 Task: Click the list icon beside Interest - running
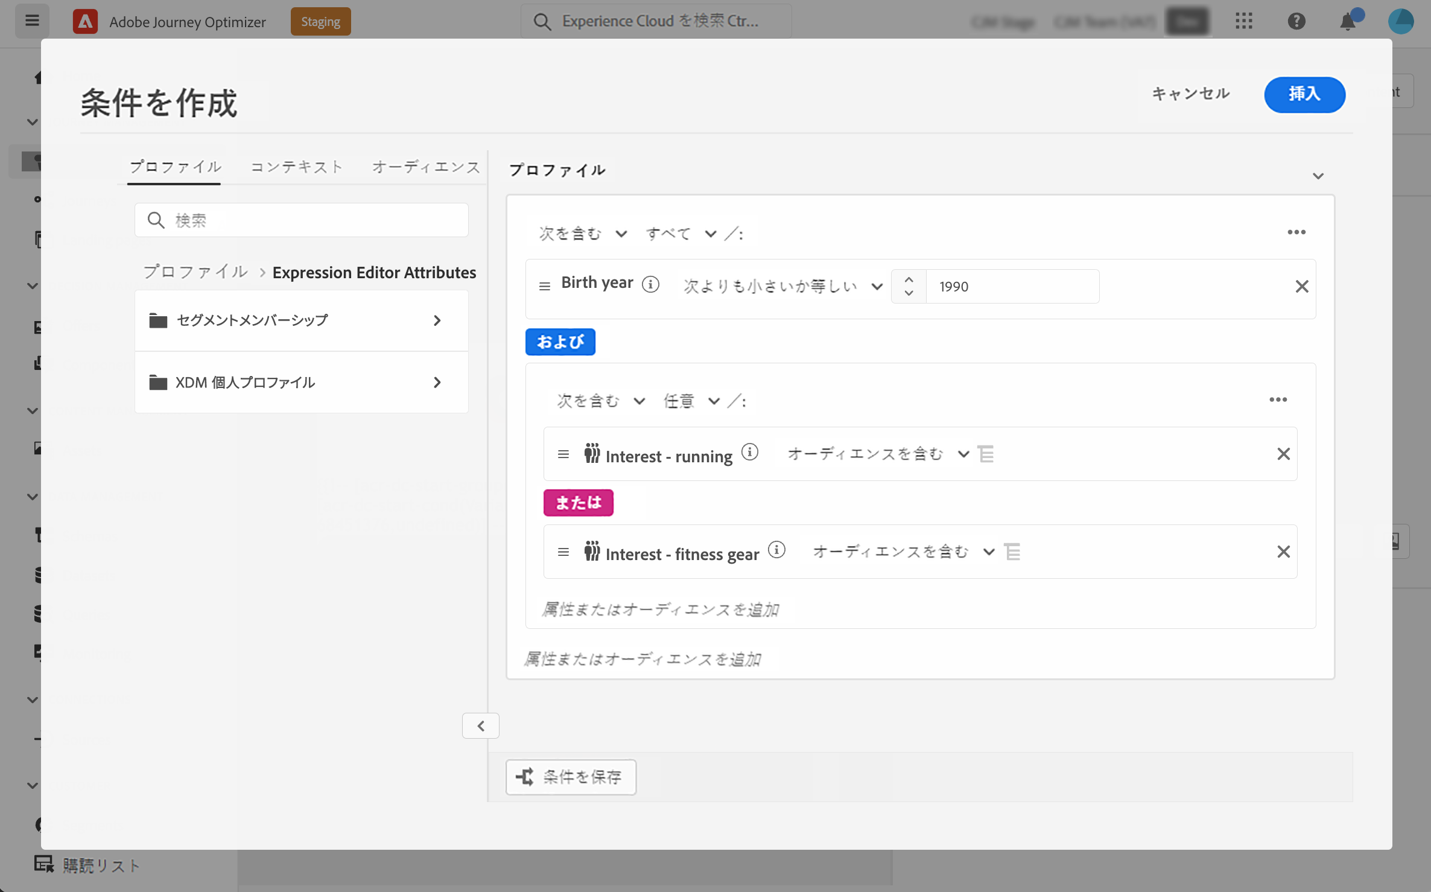pyautogui.click(x=986, y=454)
